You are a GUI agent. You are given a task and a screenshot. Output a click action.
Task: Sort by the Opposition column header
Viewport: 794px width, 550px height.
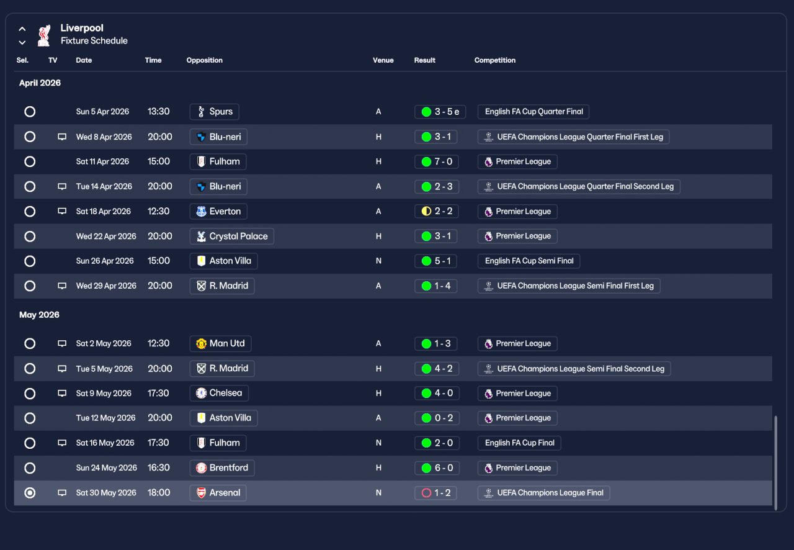coord(205,60)
